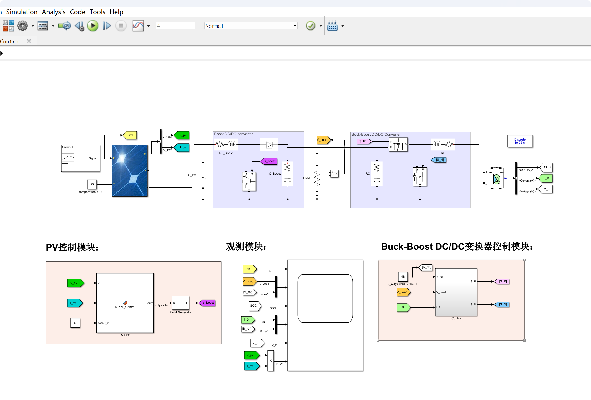Click the Stop simulation button
591x400 pixels.
pos(121,26)
